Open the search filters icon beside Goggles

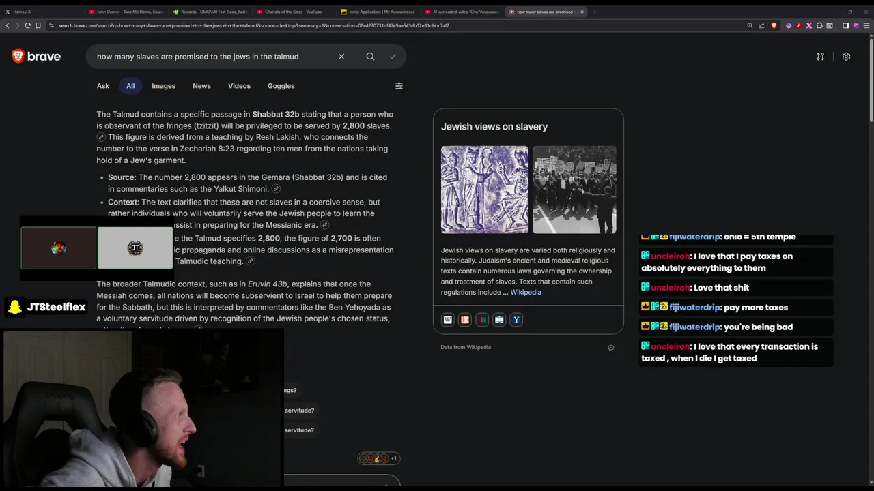pyautogui.click(x=399, y=86)
